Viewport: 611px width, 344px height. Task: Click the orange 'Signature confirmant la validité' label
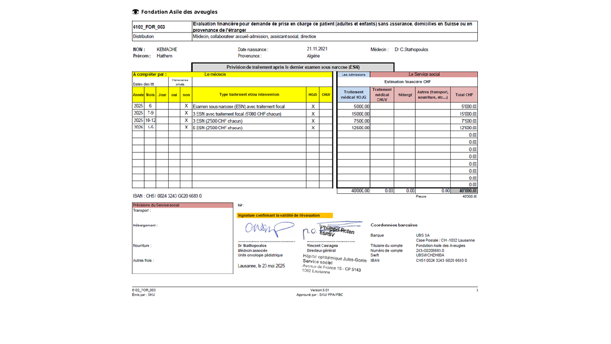pos(279,216)
